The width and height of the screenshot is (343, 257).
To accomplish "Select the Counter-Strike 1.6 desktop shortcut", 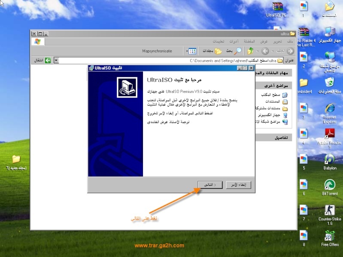I will click(x=330, y=215).
